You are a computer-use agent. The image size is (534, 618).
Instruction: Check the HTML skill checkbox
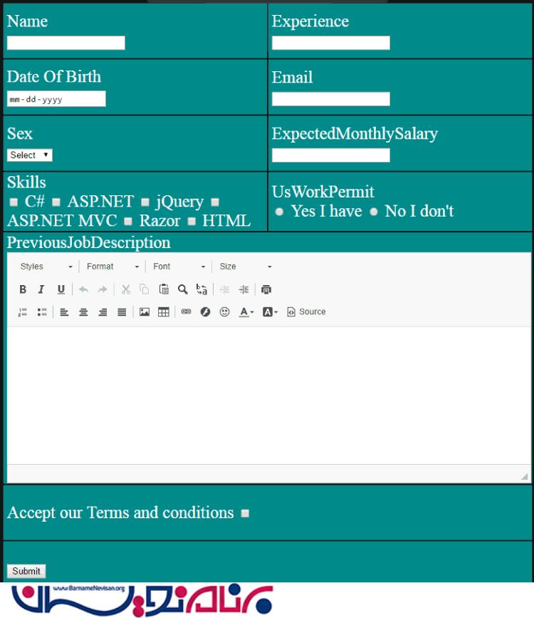192,222
